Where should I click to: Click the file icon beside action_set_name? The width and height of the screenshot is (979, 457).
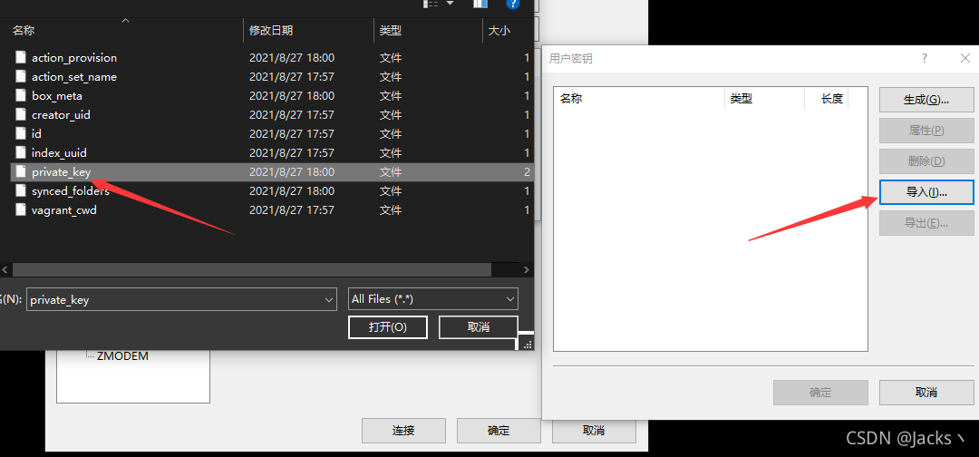pos(21,77)
